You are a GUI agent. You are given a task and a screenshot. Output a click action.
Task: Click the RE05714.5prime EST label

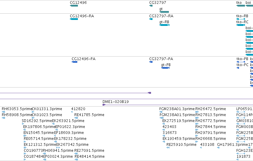39,139
